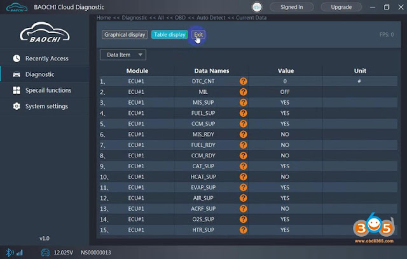Screen dimensions: 407x259
Task: Go to OBD in breadcrumb
Action: coord(180,18)
